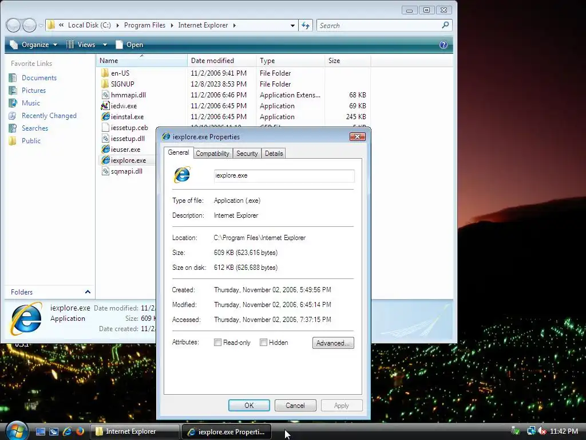Viewport: 586px width, 440px height.
Task: Sort files by Type column header
Action: (290, 61)
